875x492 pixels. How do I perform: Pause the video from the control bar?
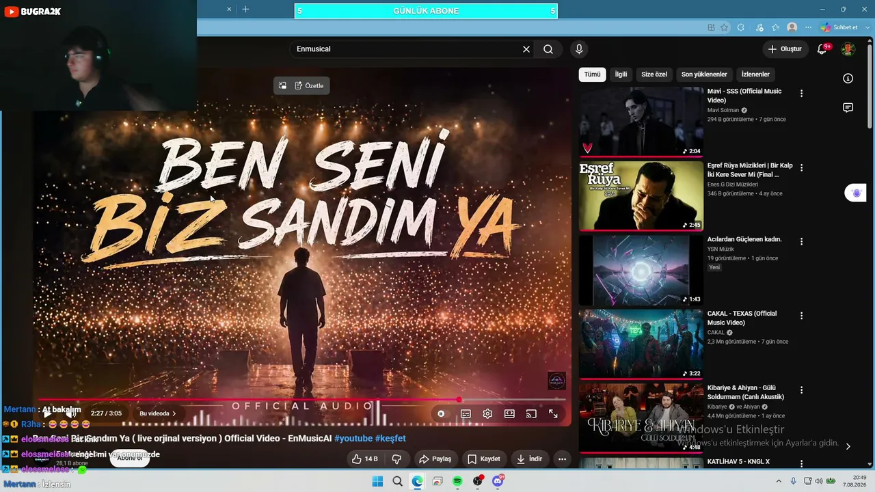(x=47, y=413)
